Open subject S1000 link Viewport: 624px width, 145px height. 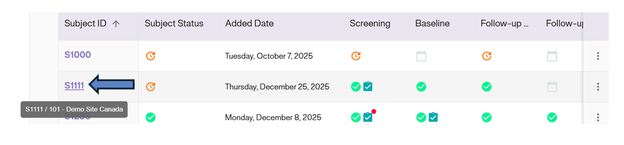click(77, 55)
